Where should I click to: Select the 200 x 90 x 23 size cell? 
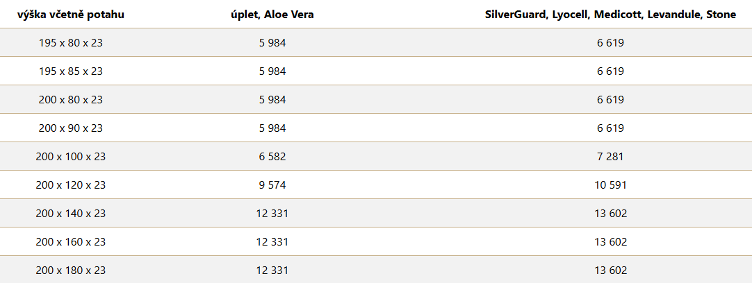pos(71,128)
